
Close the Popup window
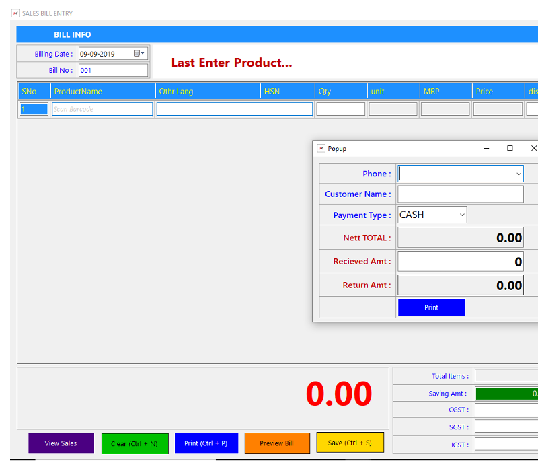tap(533, 148)
